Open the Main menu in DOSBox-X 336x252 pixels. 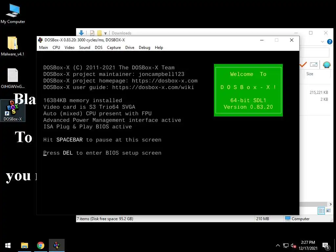click(43, 48)
